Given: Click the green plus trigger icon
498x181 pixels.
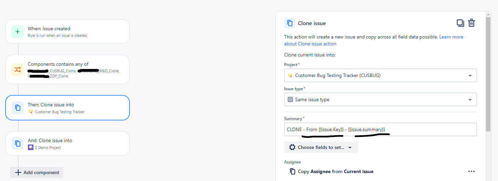Looking at the screenshot, I should tap(18, 31).
